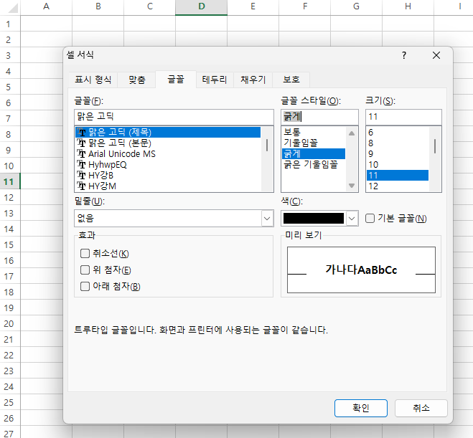Select row 1 header

click(9, 24)
